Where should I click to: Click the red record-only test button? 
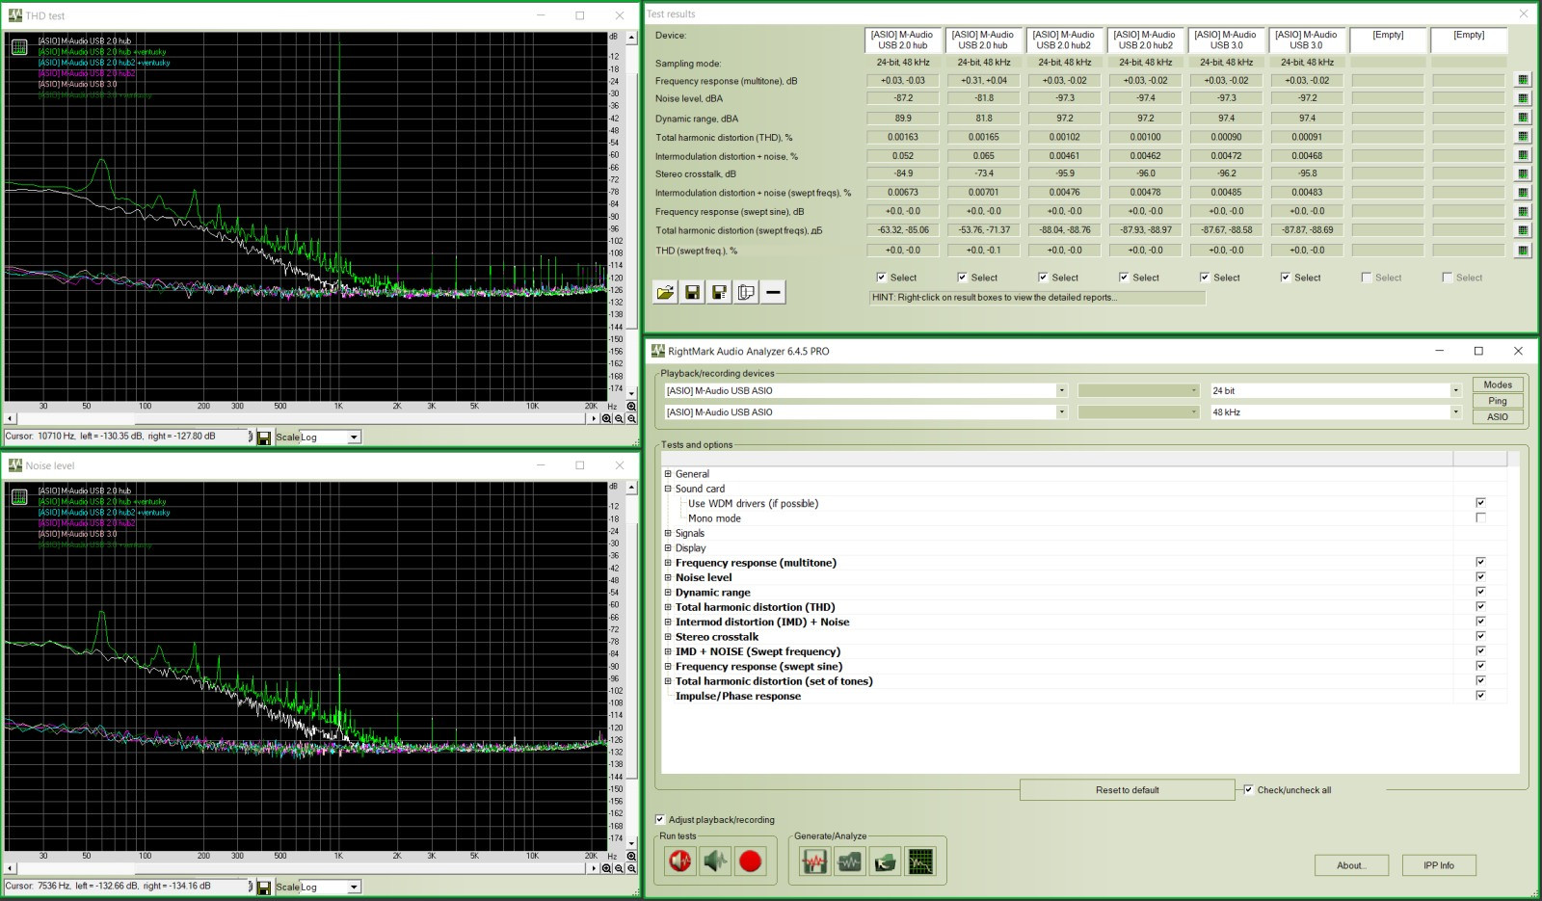(750, 861)
